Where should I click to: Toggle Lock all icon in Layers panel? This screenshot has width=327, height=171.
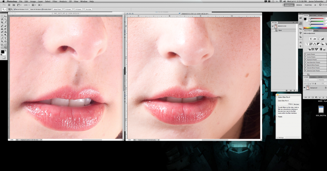click(315, 83)
